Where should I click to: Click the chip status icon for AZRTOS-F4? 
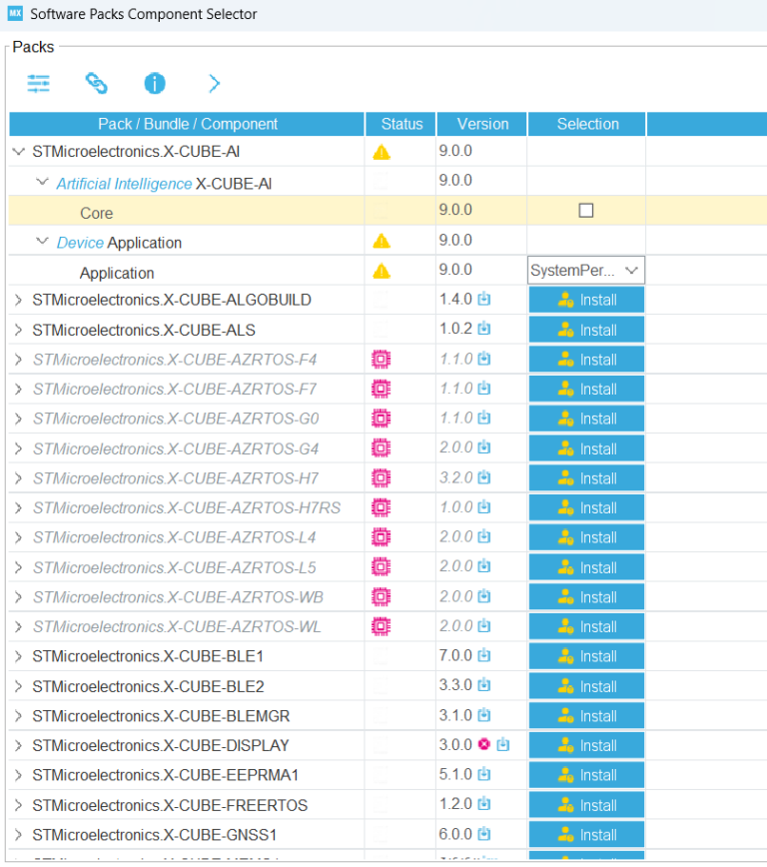click(382, 360)
